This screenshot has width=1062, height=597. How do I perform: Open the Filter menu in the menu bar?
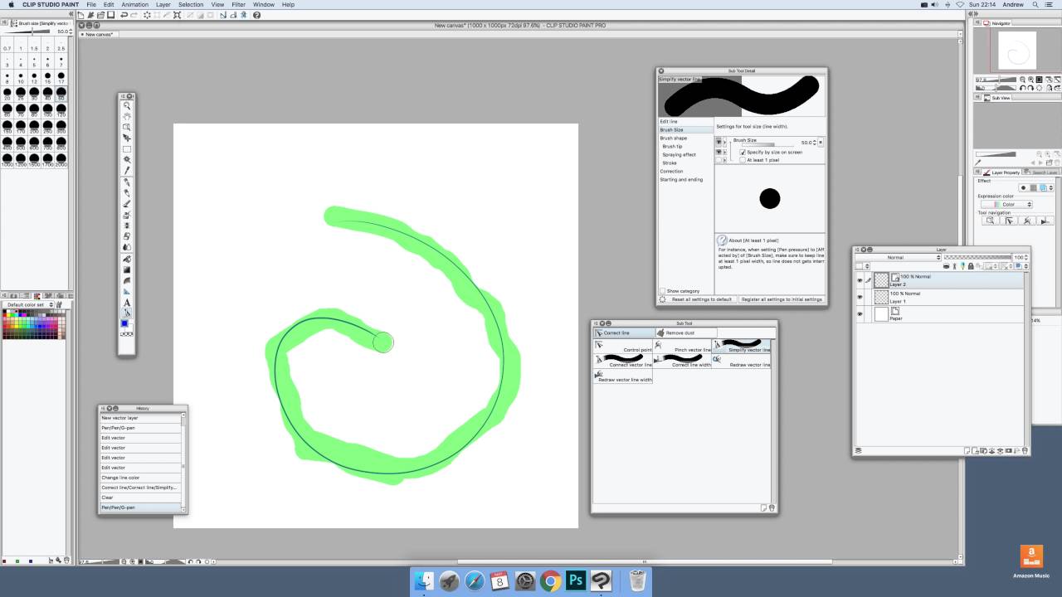[239, 4]
